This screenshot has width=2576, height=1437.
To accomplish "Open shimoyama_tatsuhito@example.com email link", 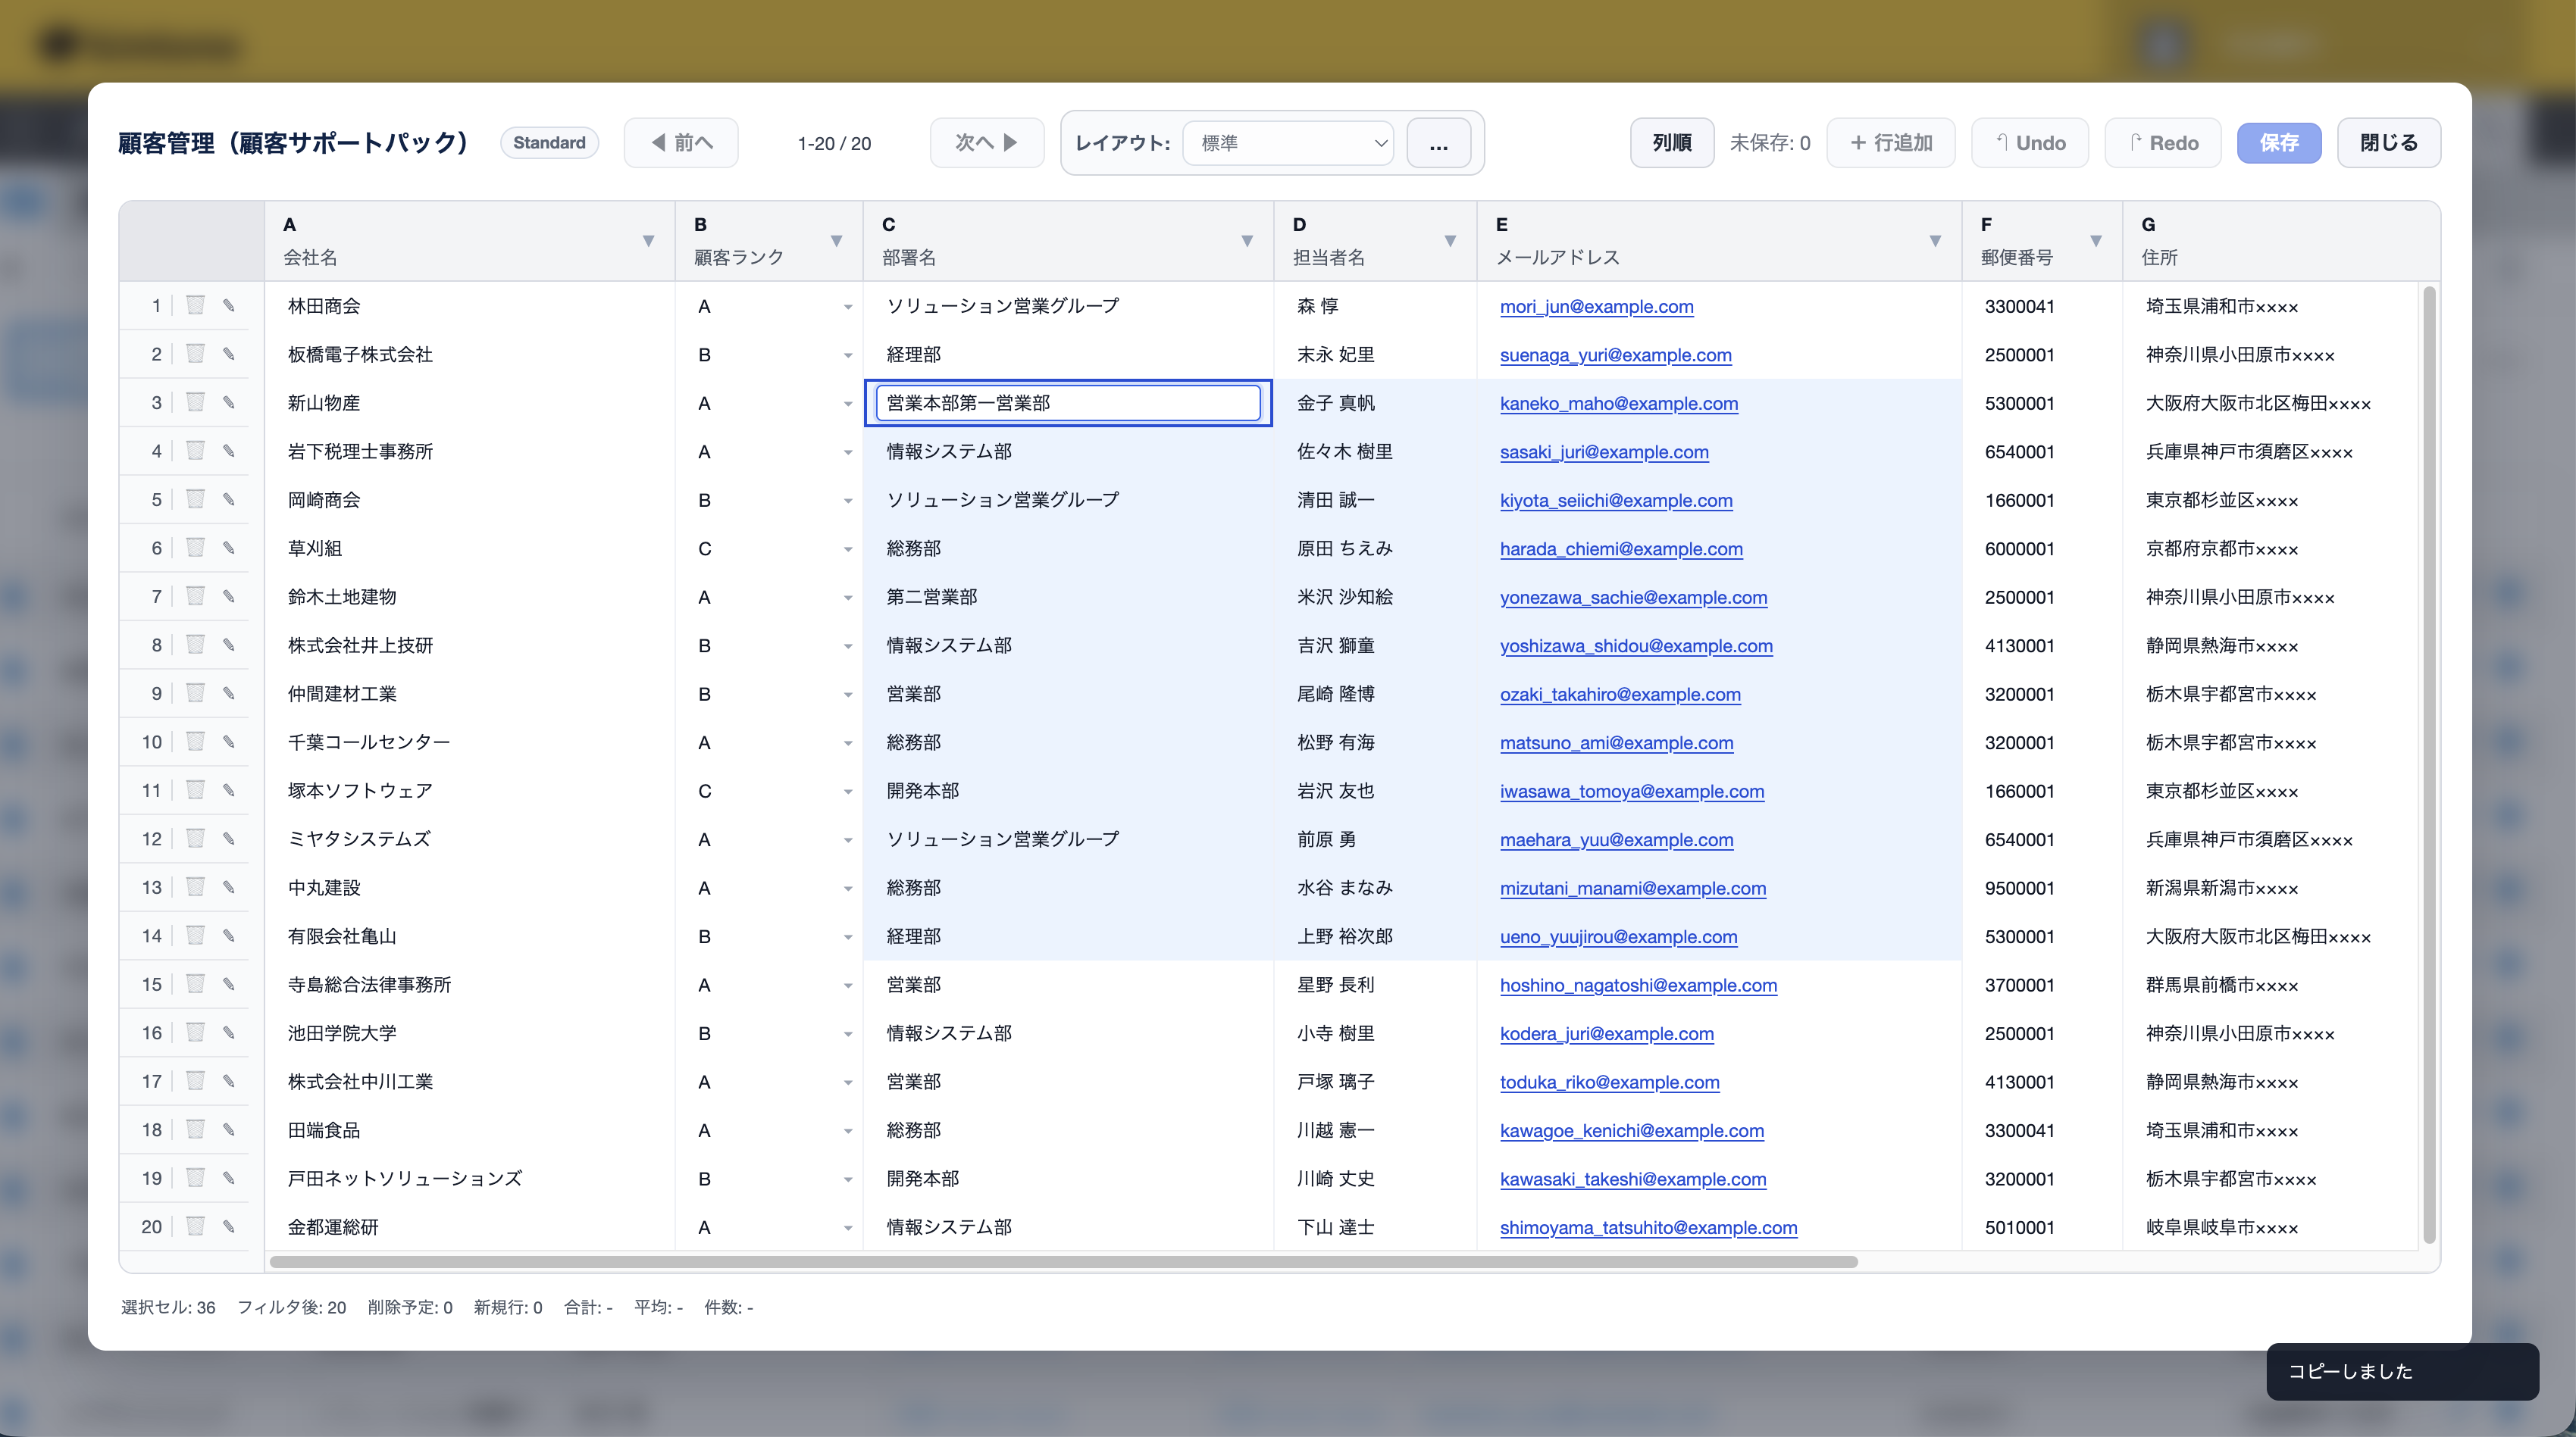I will coord(1648,1227).
